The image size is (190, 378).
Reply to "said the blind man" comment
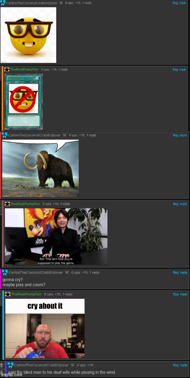tap(184, 365)
